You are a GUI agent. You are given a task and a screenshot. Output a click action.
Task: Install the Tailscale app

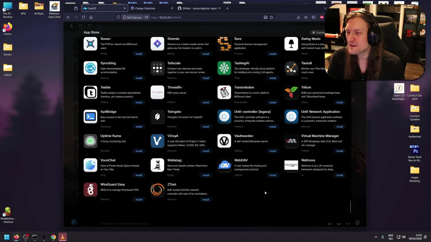pyautogui.click(x=206, y=78)
